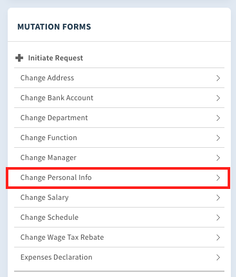Viewport: 236px width, 277px height.
Task: Select the highlighted Change Personal Info item
Action: 119,177
